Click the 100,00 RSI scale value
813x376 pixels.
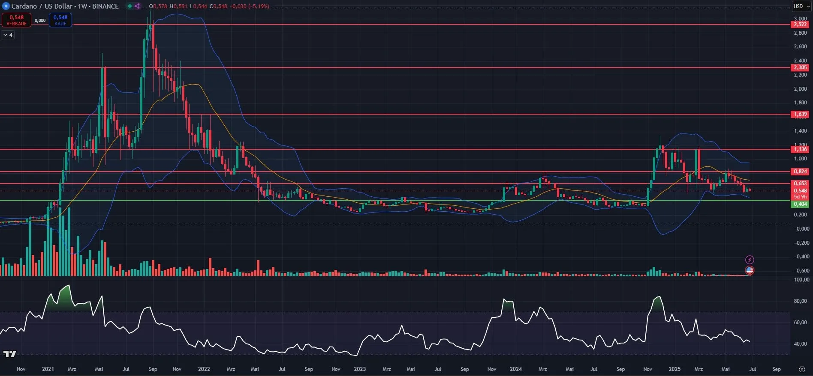[x=801, y=280]
